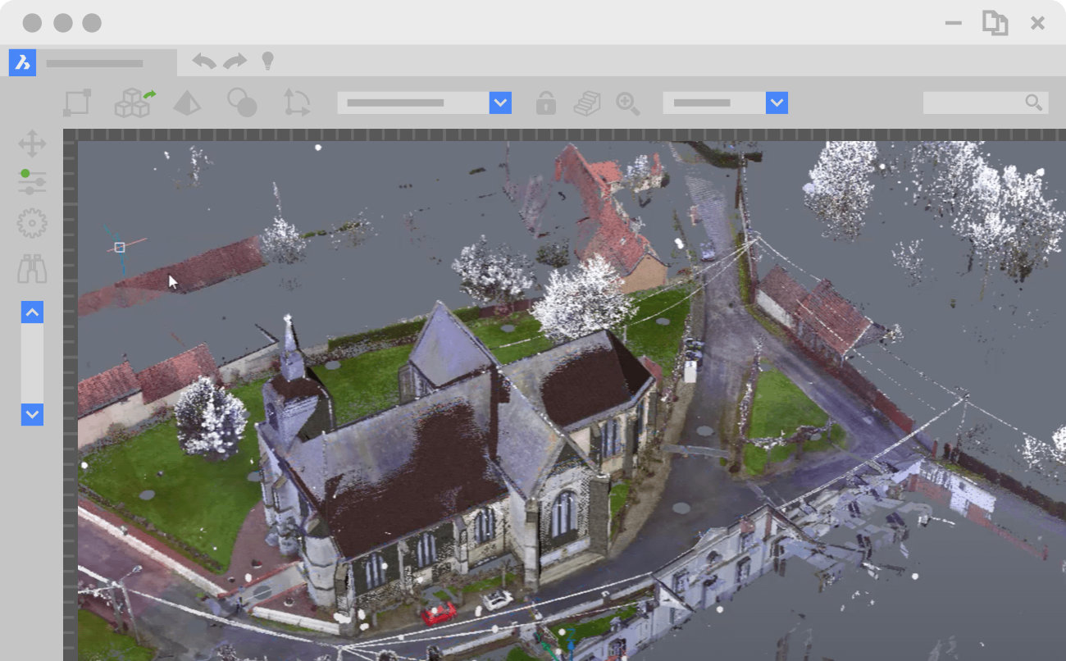Click the stacked layers stairs icon

(587, 103)
